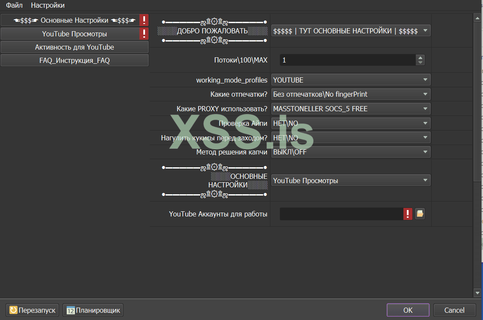The height and width of the screenshot is (320, 483).
Task: Open the Файл menu
Action: tap(14, 5)
